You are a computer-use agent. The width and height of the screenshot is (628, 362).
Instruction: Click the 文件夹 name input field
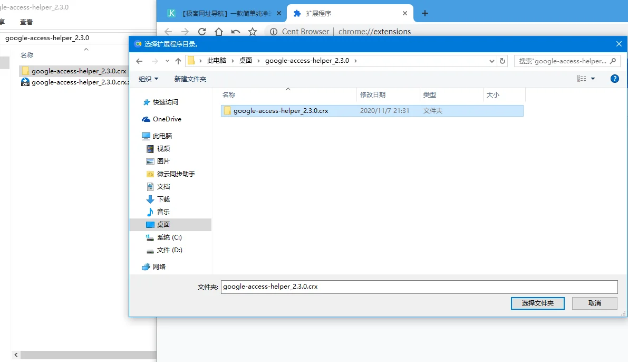point(419,287)
